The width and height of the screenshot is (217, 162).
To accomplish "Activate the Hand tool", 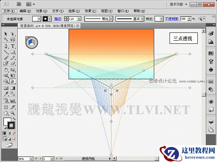I will (5, 113).
